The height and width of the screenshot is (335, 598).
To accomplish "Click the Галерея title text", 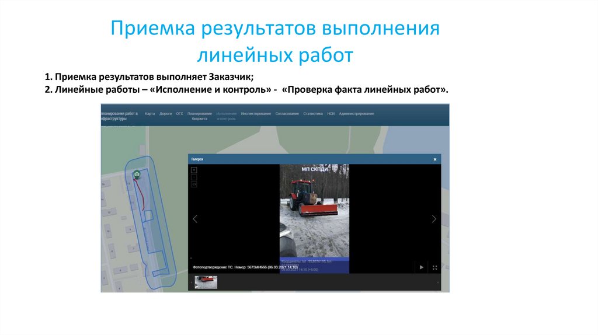I will [197, 159].
